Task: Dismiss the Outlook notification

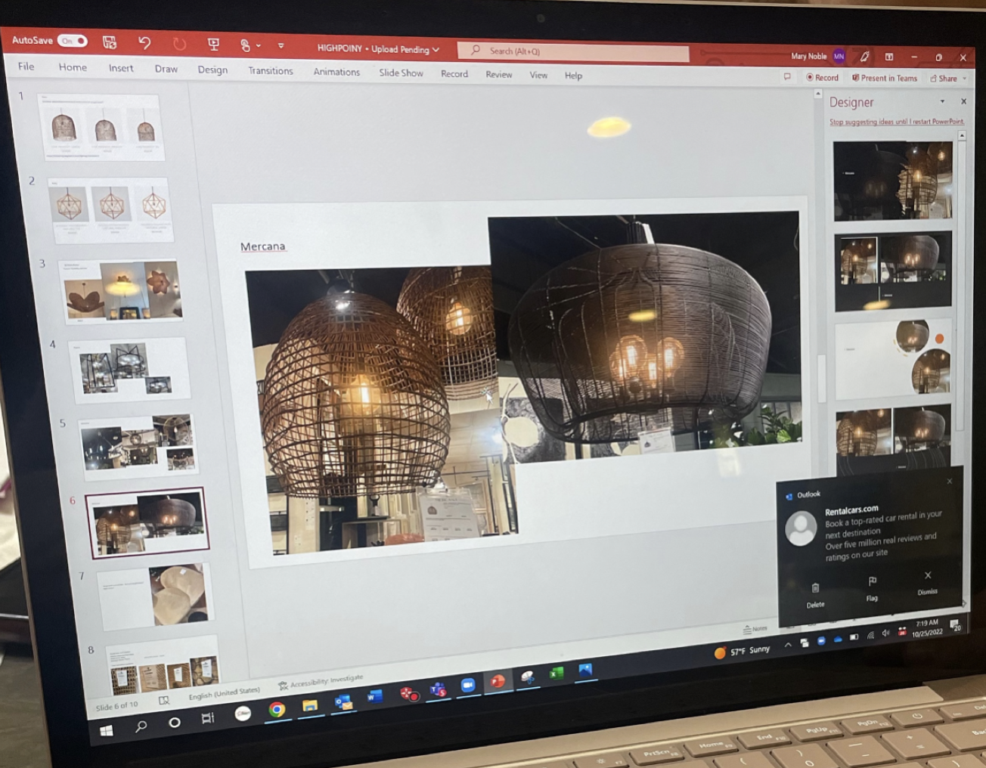Action: click(928, 582)
